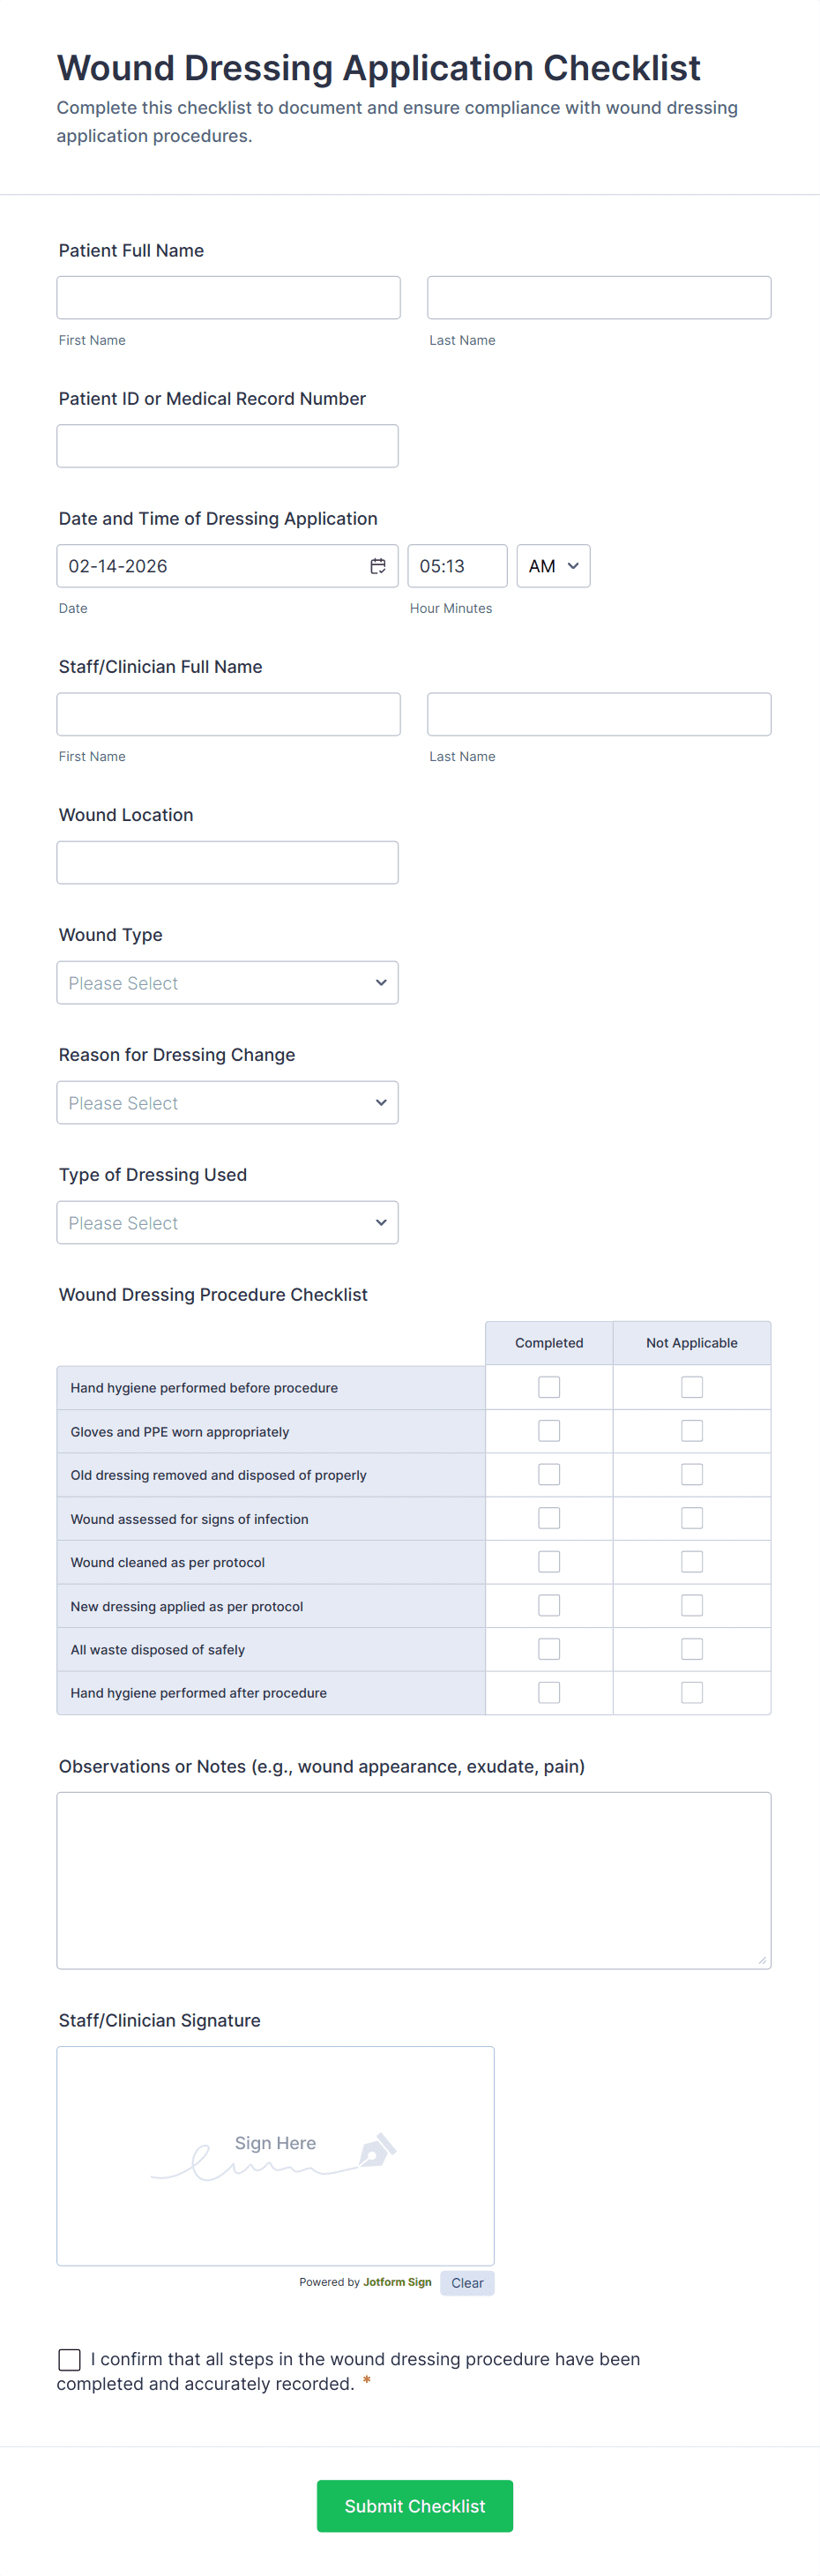The image size is (820, 2576).
Task: Mark Not Applicable for all waste disposed safely
Action: click(691, 1648)
